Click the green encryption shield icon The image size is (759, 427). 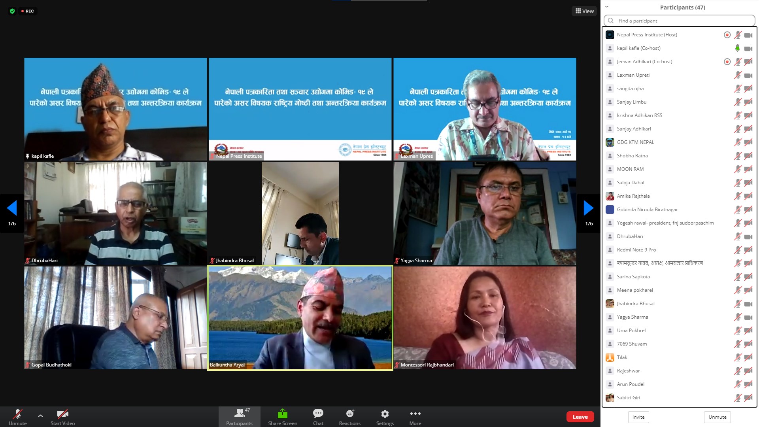(12, 11)
